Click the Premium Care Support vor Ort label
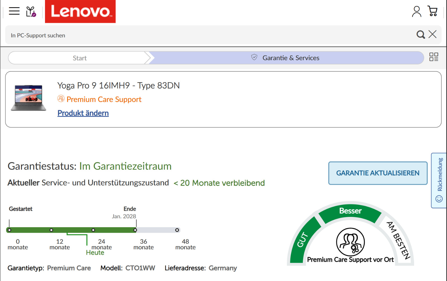Viewport: 447px width, 281px height. 350,260
